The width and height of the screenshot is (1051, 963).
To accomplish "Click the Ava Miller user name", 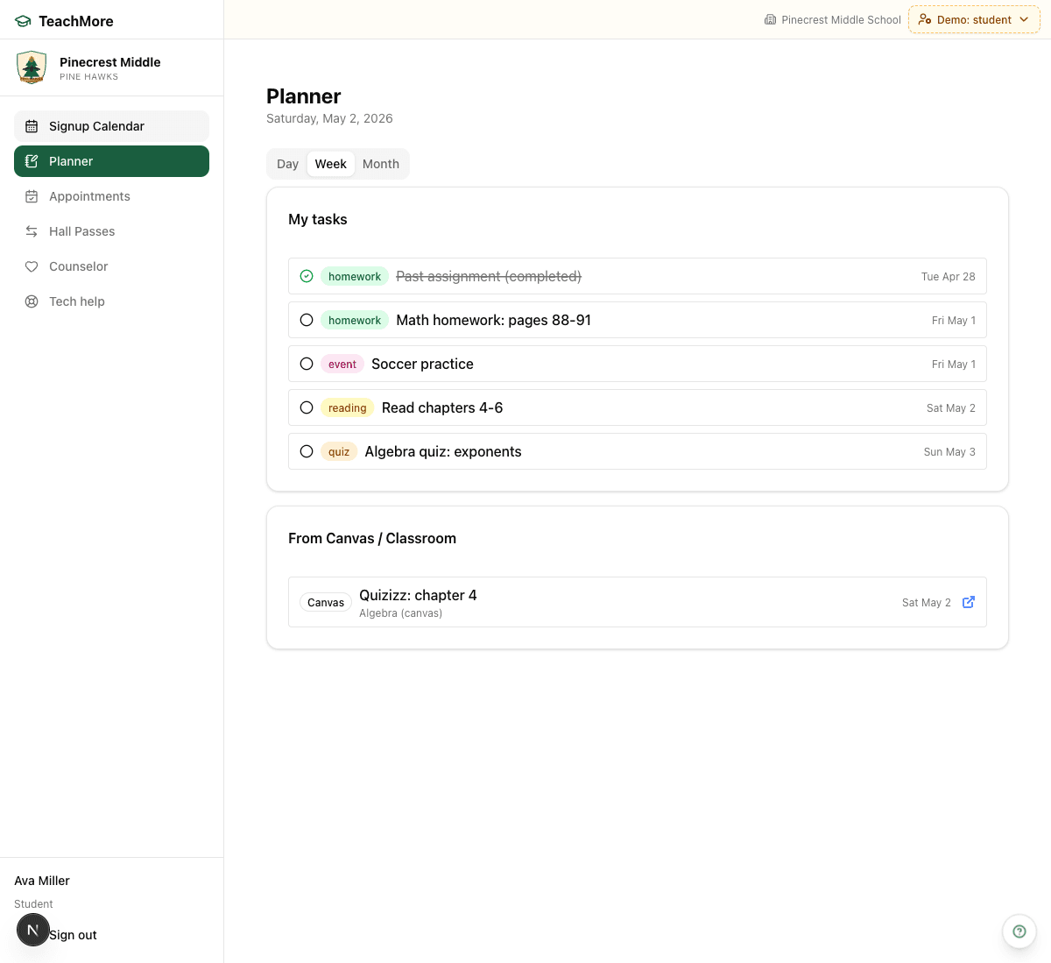I will click(42, 881).
